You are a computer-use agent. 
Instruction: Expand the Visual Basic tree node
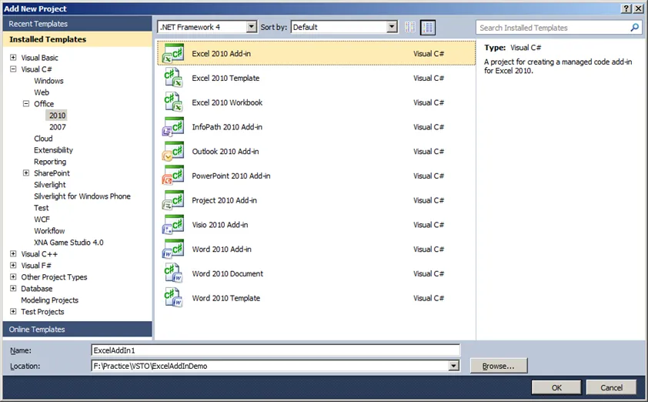click(x=13, y=58)
